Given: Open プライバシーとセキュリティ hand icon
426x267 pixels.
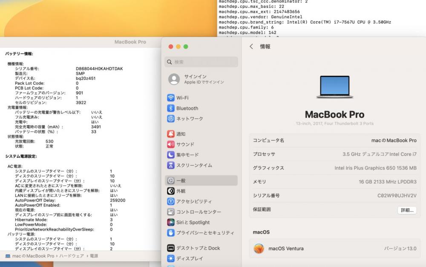Looking at the screenshot, I should [x=171, y=233].
